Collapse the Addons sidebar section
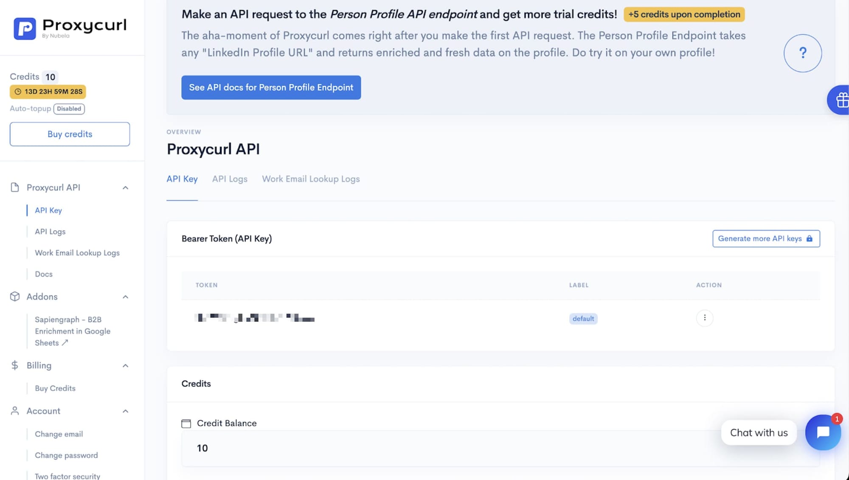The width and height of the screenshot is (849, 480). pyautogui.click(x=126, y=297)
